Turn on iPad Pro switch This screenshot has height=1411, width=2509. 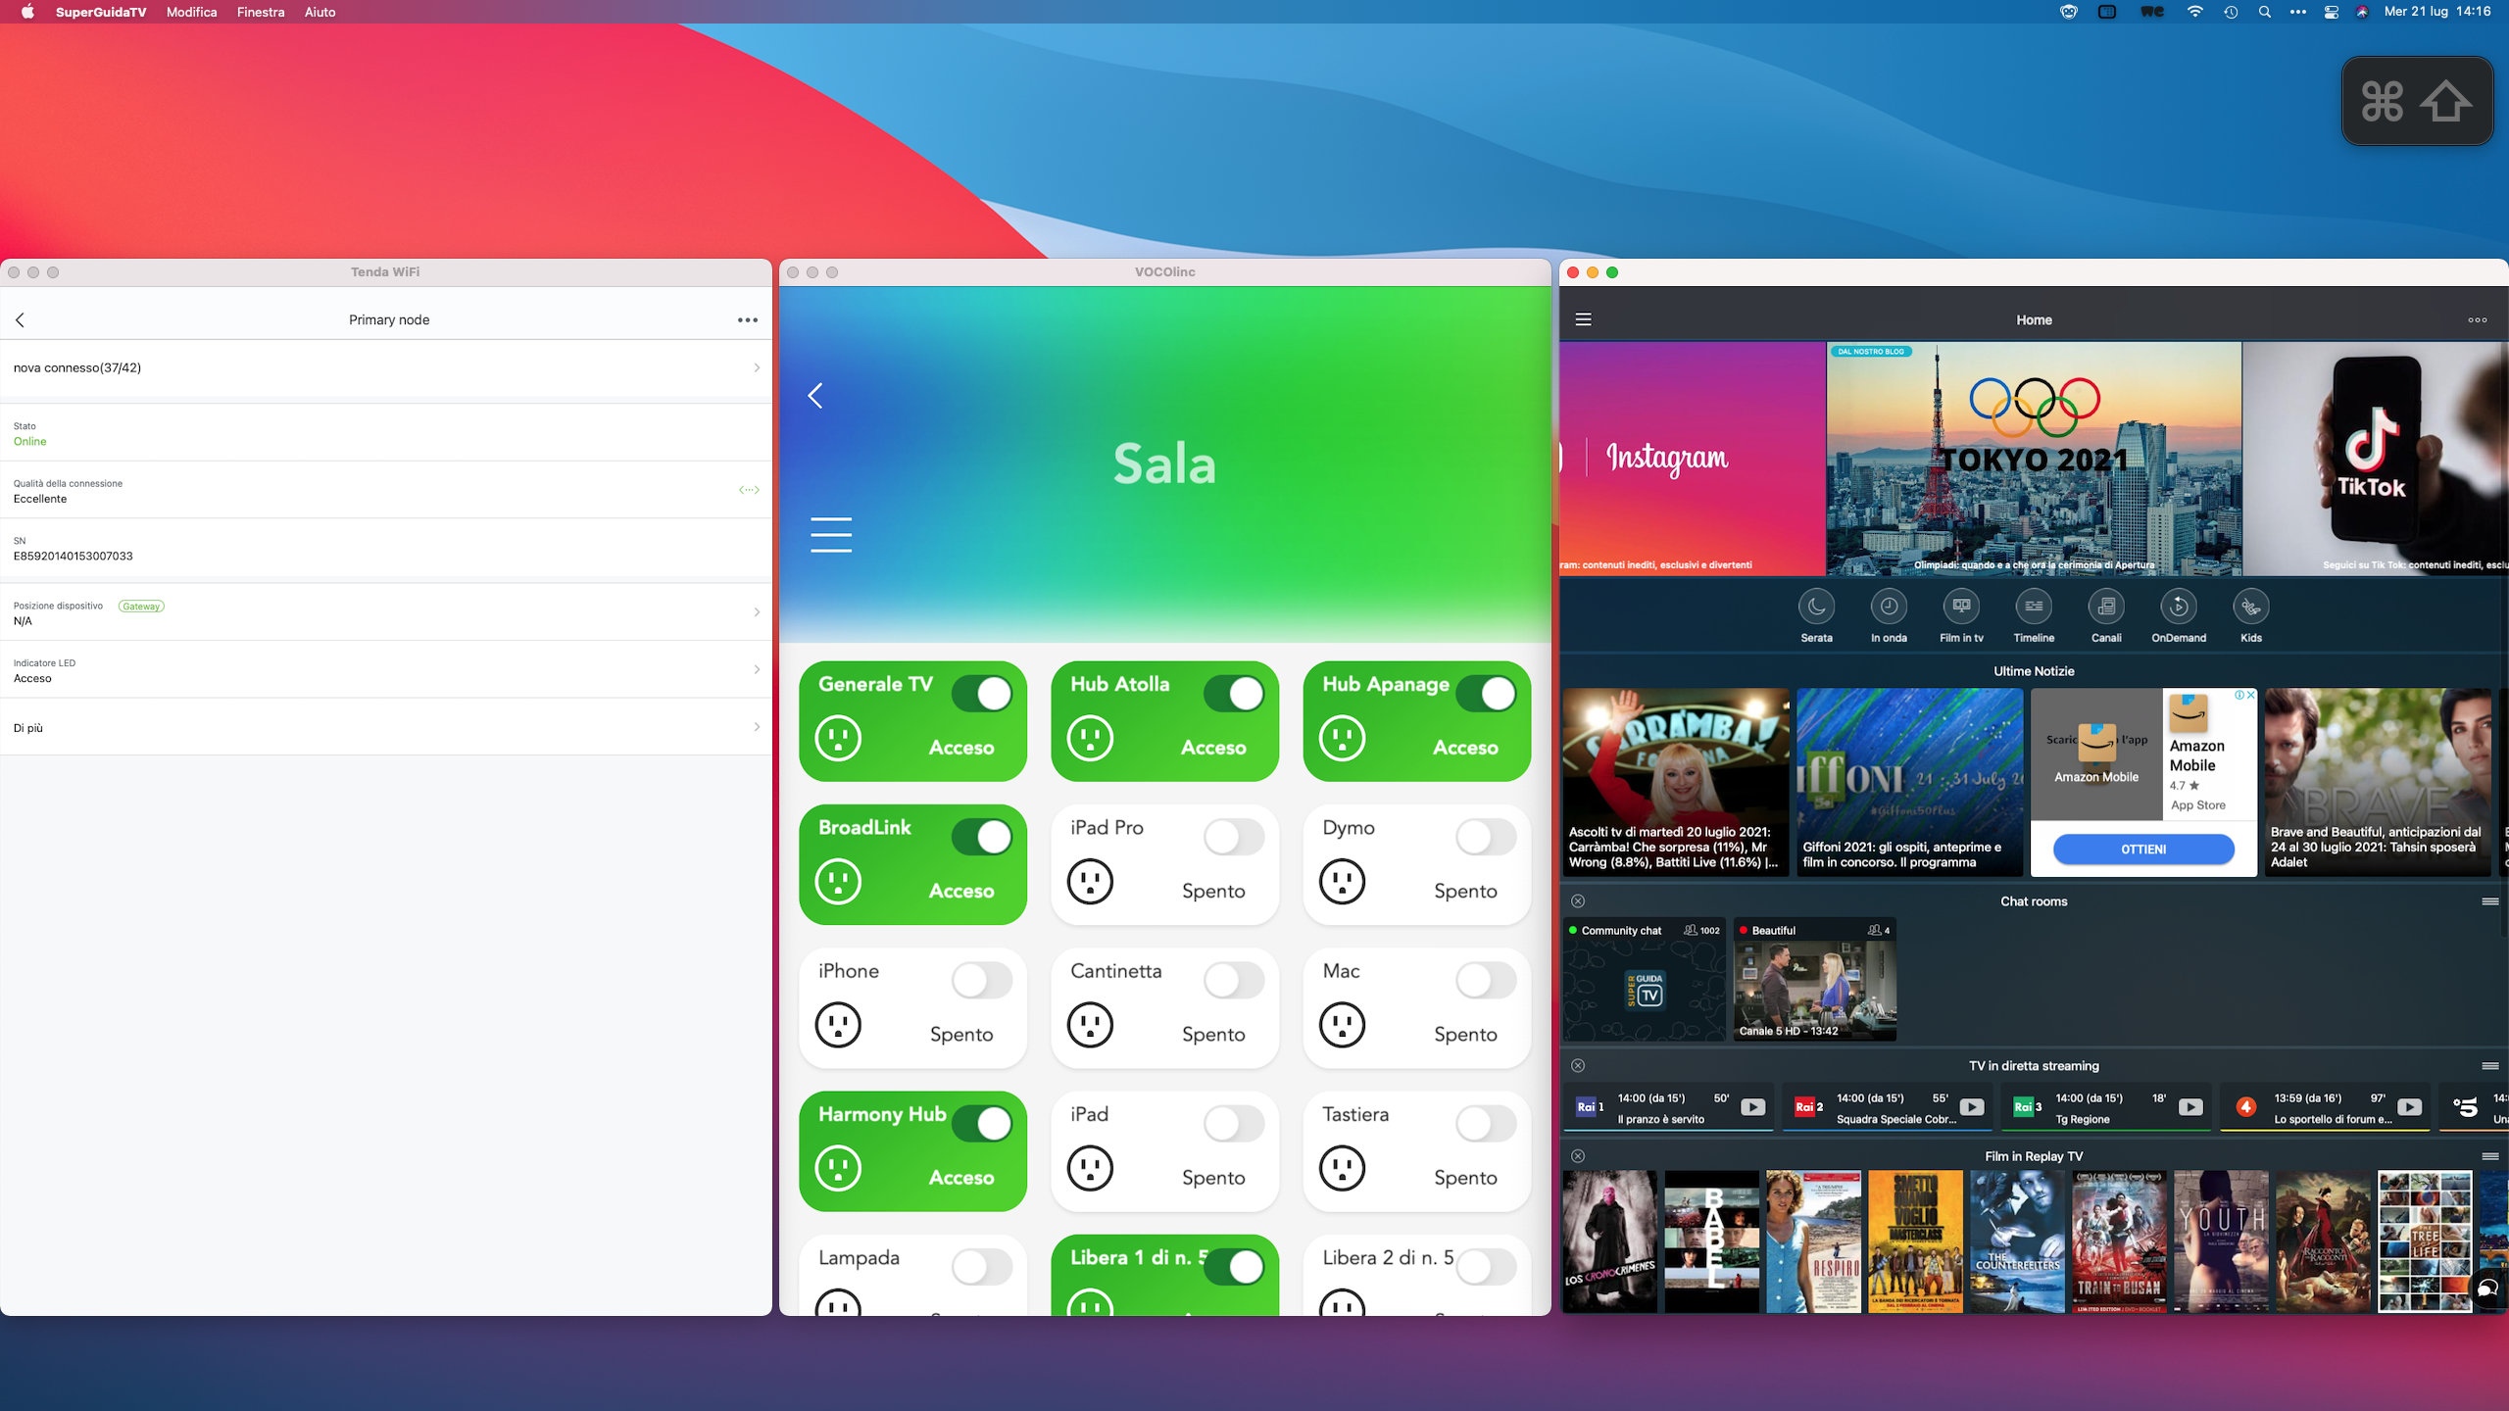click(1233, 837)
